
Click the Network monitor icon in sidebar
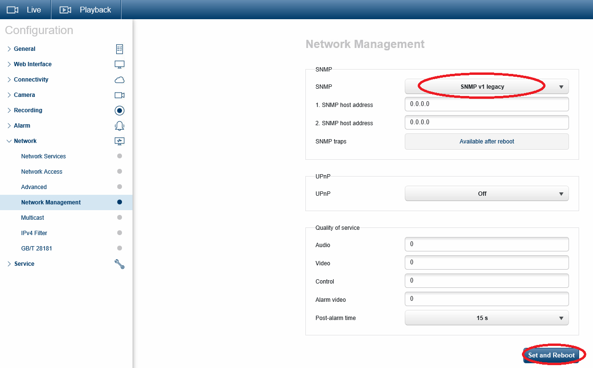click(120, 141)
